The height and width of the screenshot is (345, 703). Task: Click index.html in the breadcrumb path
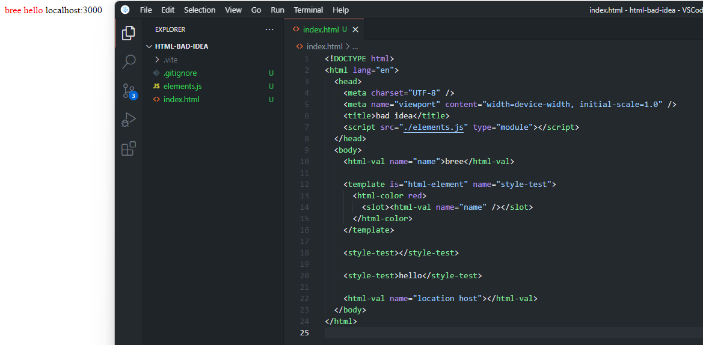[325, 47]
